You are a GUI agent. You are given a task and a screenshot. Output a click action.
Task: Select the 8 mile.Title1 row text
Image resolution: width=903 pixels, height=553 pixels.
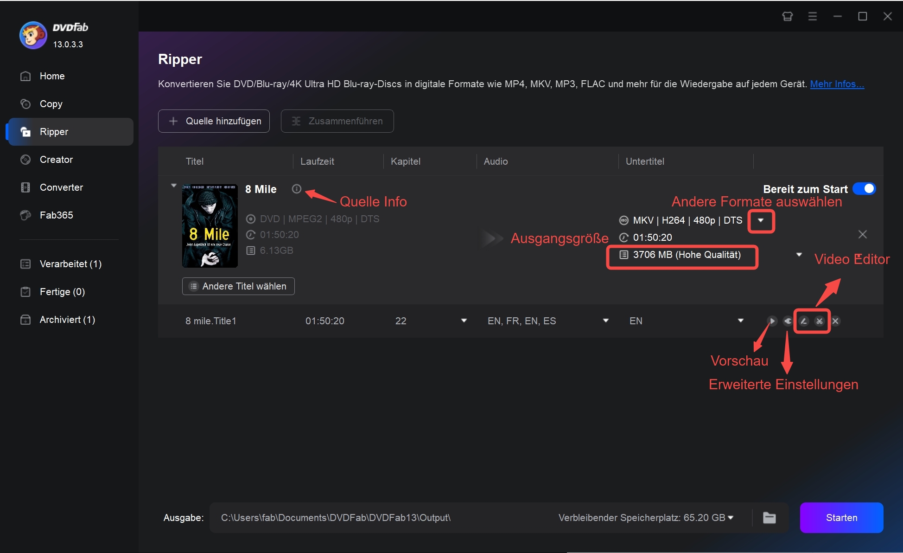click(x=211, y=321)
